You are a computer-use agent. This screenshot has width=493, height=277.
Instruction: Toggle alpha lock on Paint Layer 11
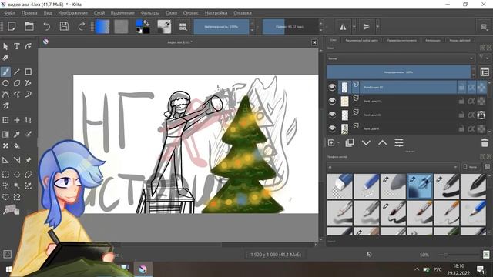click(x=471, y=101)
